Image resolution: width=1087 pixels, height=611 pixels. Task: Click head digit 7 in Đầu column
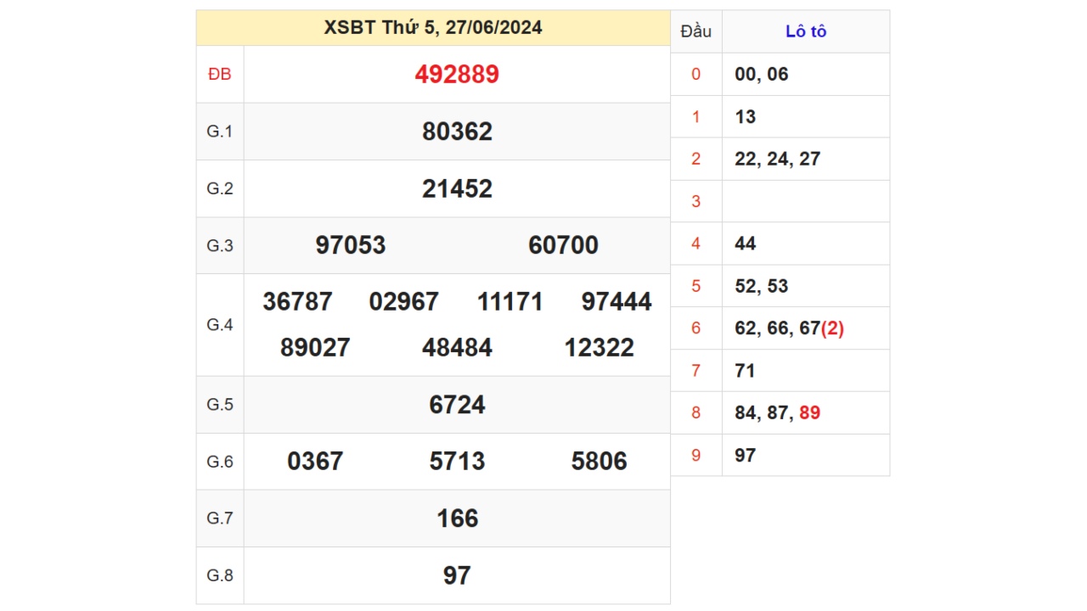[x=696, y=371]
